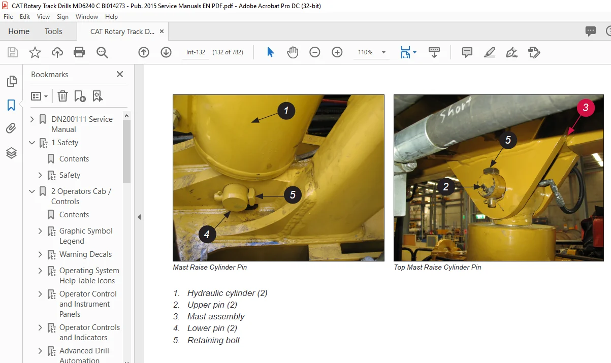Screen dimensions: 611x363
Task: Open the Sign menu
Action: coord(62,17)
